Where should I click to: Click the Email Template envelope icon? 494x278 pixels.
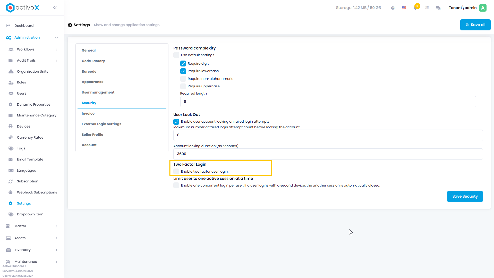(11, 159)
